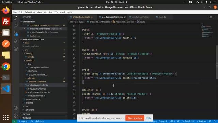Image resolution: width=218 pixels, height=123 pixels.
Task: Open the Accounts menu icon
Action: pyautogui.click(x=16, y=108)
